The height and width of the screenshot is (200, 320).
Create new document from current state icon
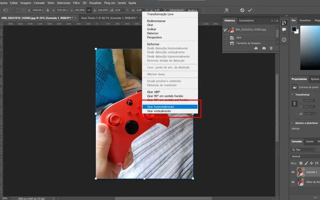256,48
